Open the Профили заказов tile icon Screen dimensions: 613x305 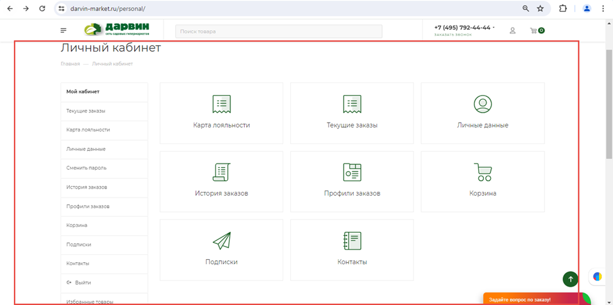352,172
